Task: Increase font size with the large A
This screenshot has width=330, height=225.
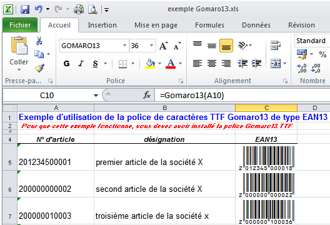Action: pyautogui.click(x=164, y=46)
